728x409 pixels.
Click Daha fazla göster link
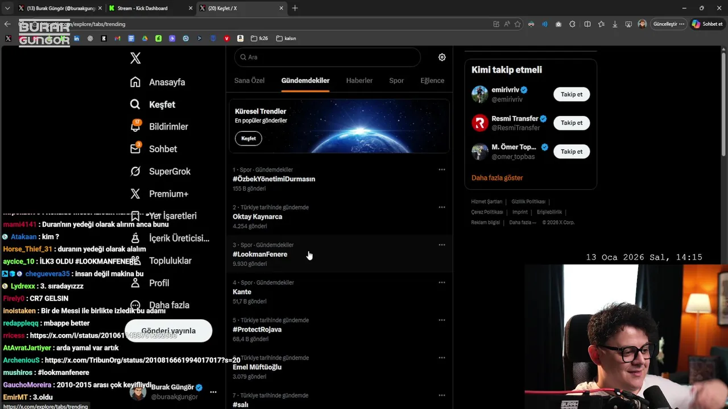pyautogui.click(x=497, y=178)
